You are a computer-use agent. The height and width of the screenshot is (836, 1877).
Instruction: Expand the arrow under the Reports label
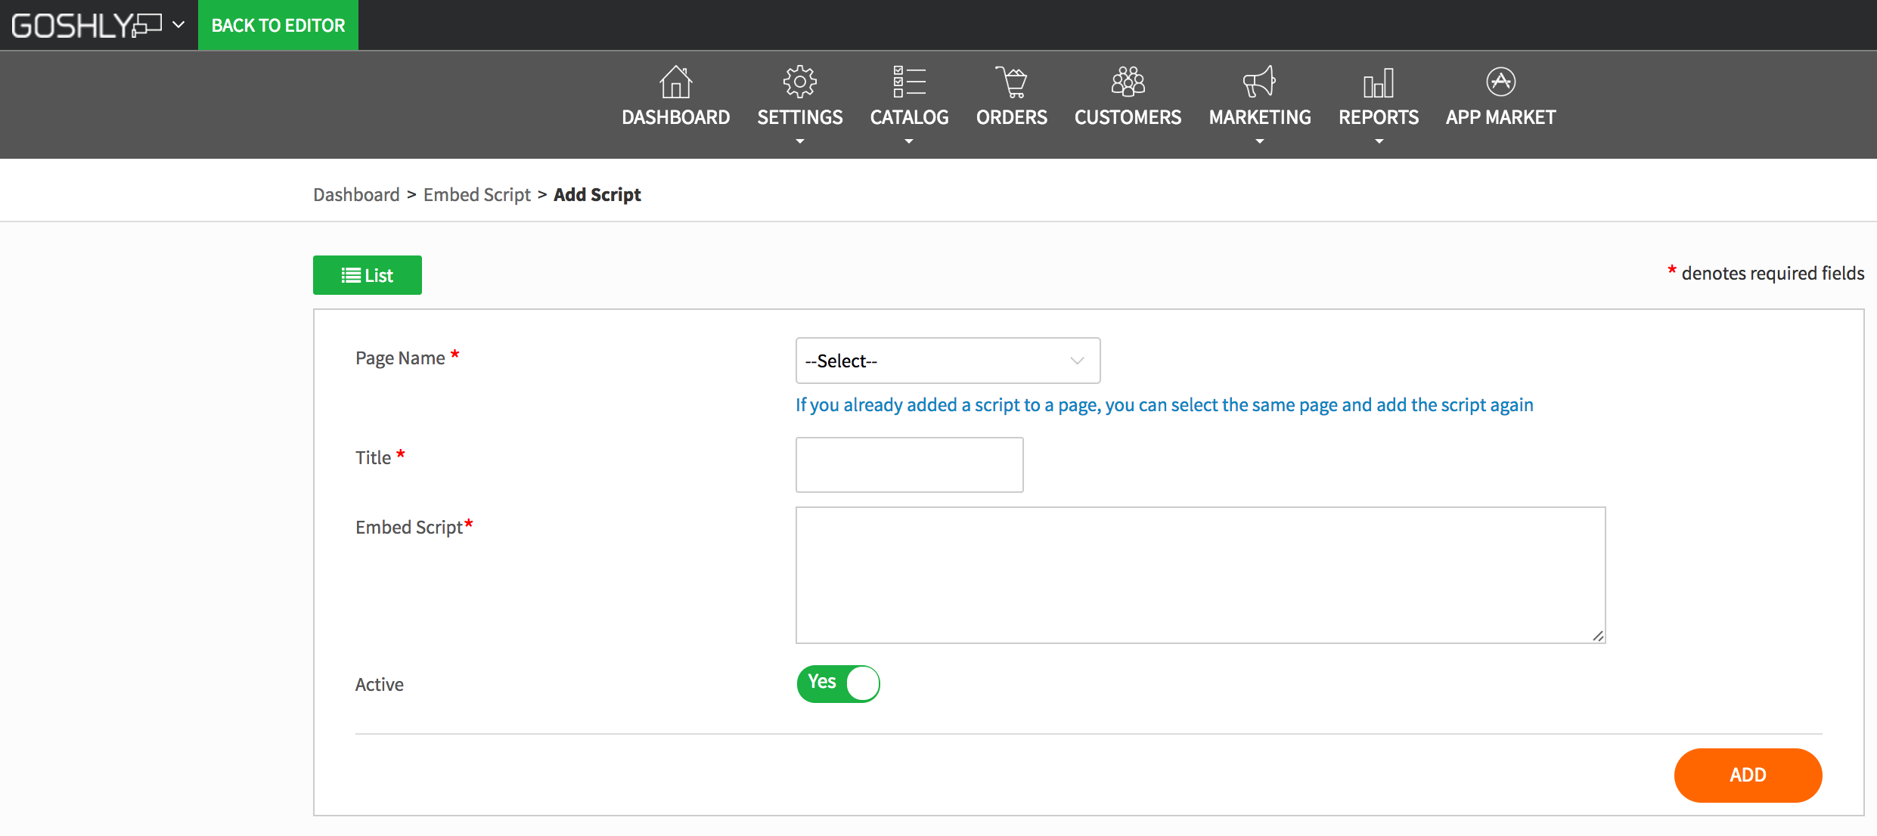[x=1379, y=141]
